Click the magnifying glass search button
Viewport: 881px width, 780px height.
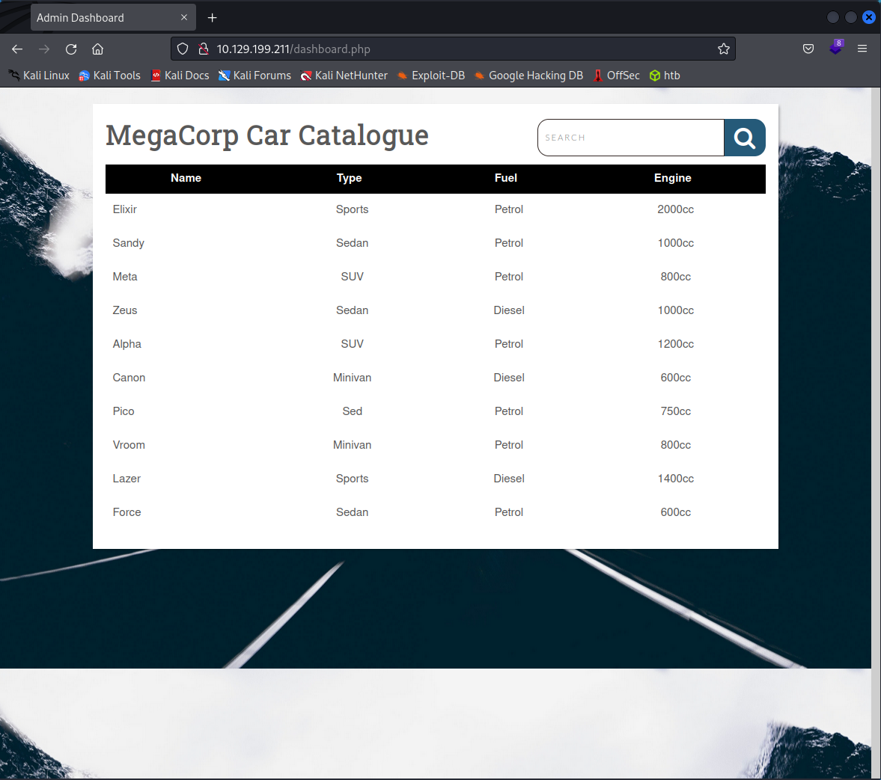tap(744, 138)
